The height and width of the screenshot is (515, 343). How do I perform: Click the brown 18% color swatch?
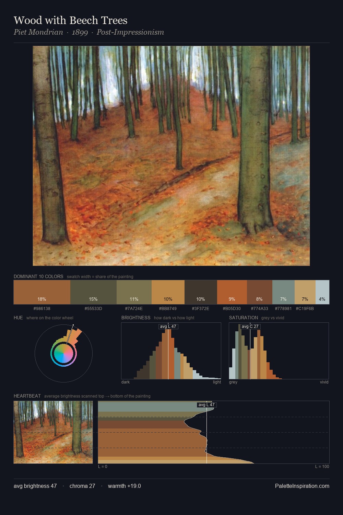click(x=42, y=292)
